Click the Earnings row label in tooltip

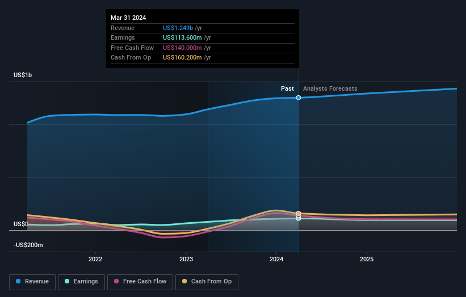123,37
